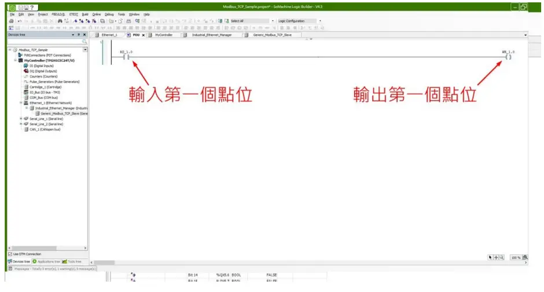Click the 100 % zoom level field

tap(516, 258)
